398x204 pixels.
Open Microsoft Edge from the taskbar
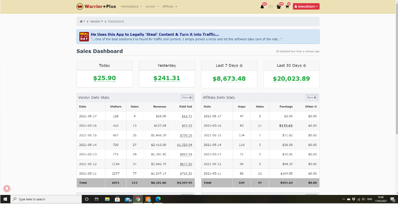click(158, 199)
